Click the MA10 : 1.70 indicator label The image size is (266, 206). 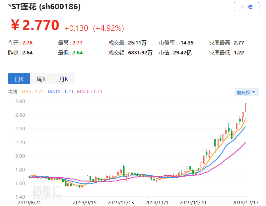pos(60,92)
